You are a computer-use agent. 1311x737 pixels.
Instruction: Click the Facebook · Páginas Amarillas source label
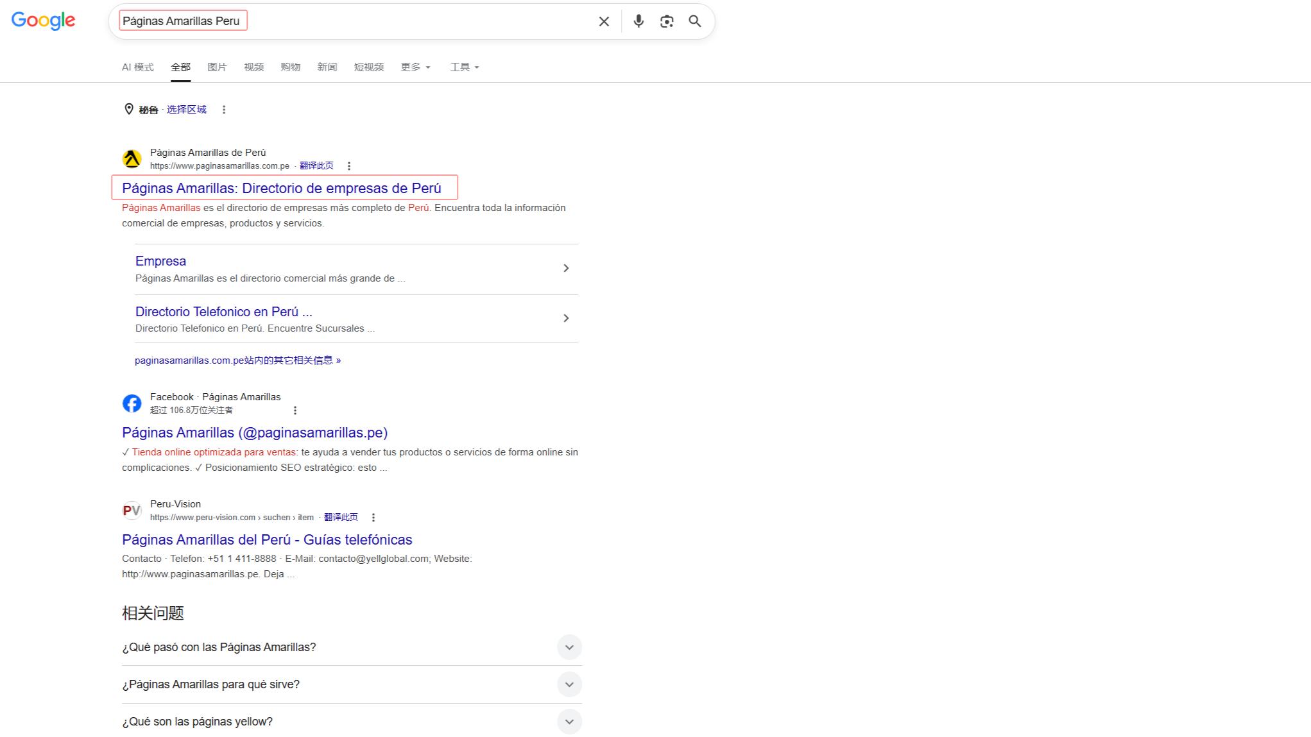click(215, 397)
